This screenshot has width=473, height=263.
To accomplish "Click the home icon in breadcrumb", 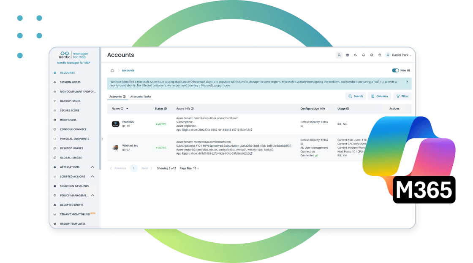I will pyautogui.click(x=112, y=70).
